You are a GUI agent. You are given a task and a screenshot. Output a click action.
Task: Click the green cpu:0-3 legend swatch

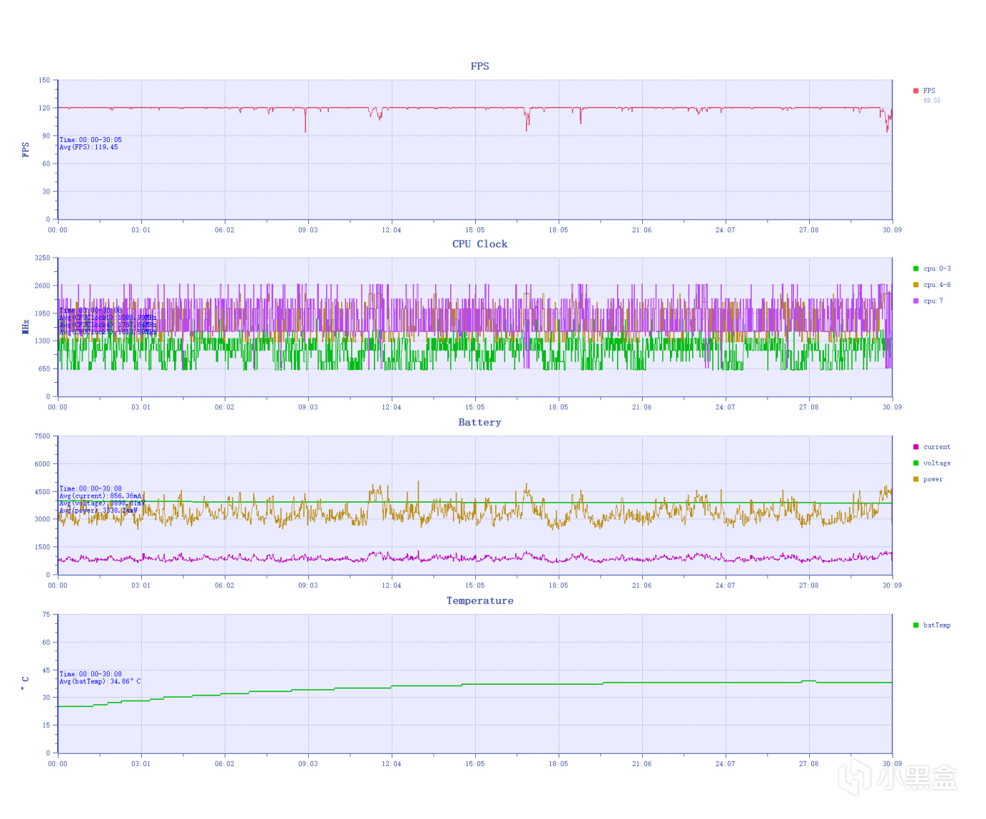click(915, 268)
